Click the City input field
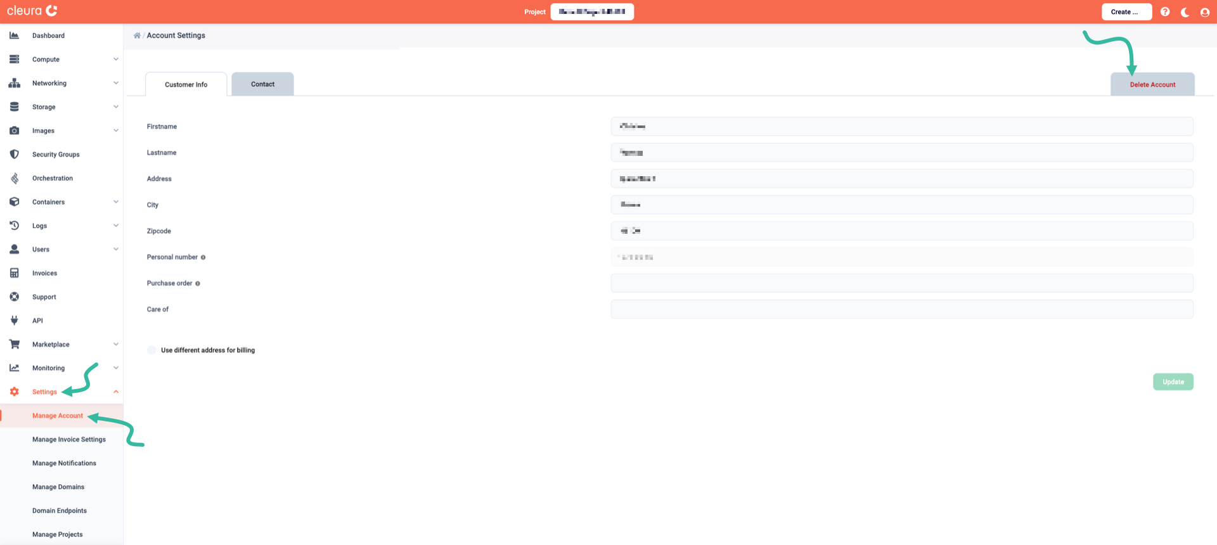Image resolution: width=1217 pixels, height=545 pixels. [902, 205]
